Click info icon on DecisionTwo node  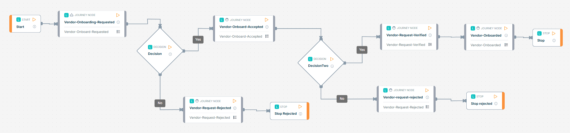(332, 66)
